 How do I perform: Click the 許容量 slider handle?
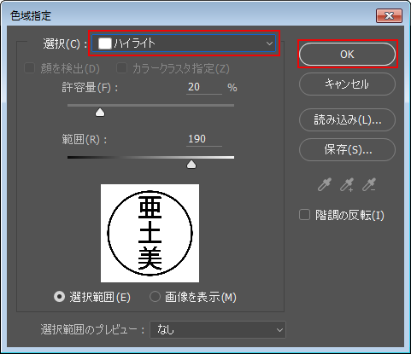point(100,113)
